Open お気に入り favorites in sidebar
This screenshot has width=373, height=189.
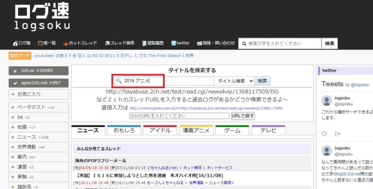(38, 94)
